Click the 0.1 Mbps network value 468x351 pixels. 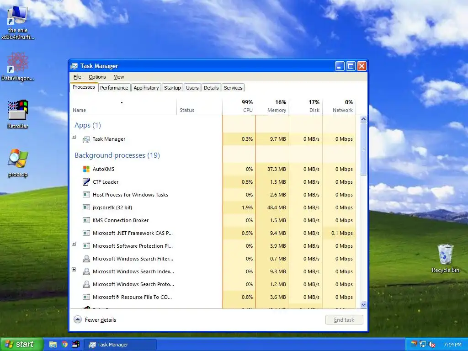[342, 233]
